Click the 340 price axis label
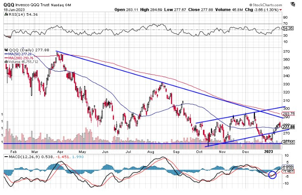This screenshot has width=302, height=195. (x=286, y=76)
